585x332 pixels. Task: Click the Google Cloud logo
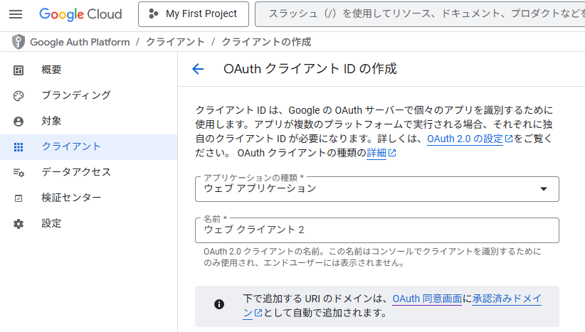point(80,14)
